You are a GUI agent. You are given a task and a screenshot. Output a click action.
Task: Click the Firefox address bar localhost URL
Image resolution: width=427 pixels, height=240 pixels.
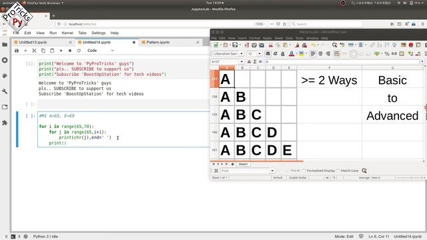coord(83,24)
